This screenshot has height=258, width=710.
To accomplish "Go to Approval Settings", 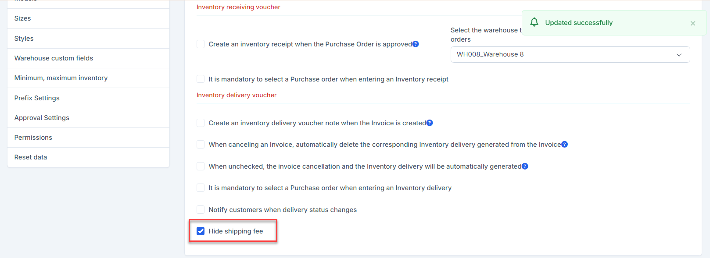I will [42, 118].
